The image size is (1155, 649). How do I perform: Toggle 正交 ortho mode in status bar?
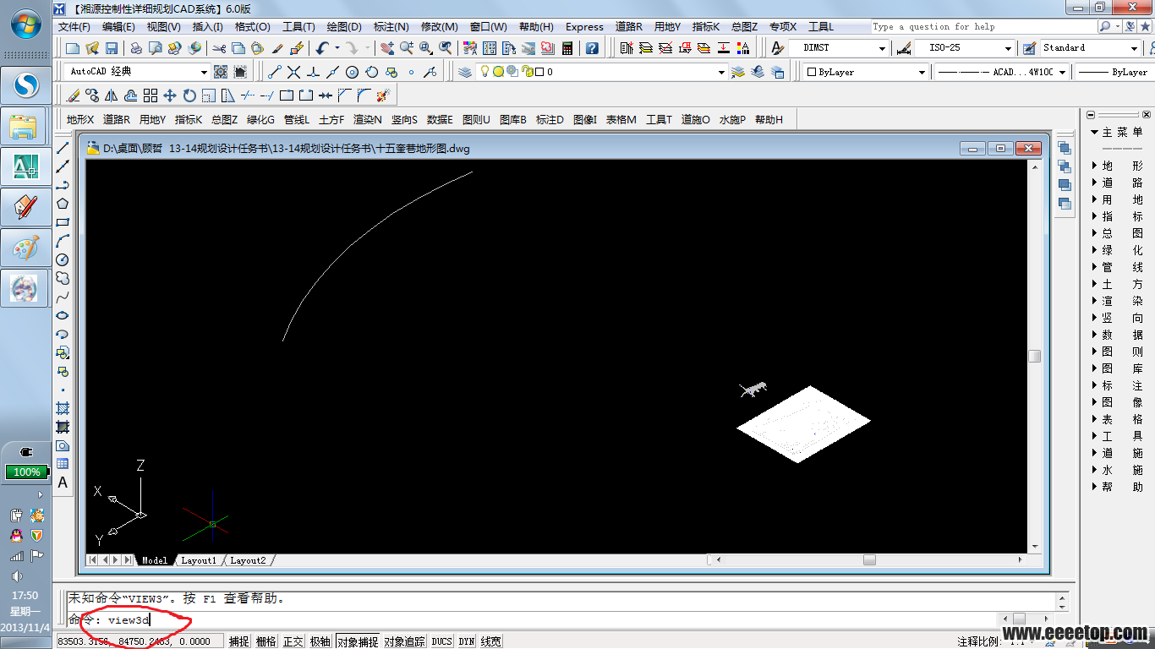tap(293, 641)
